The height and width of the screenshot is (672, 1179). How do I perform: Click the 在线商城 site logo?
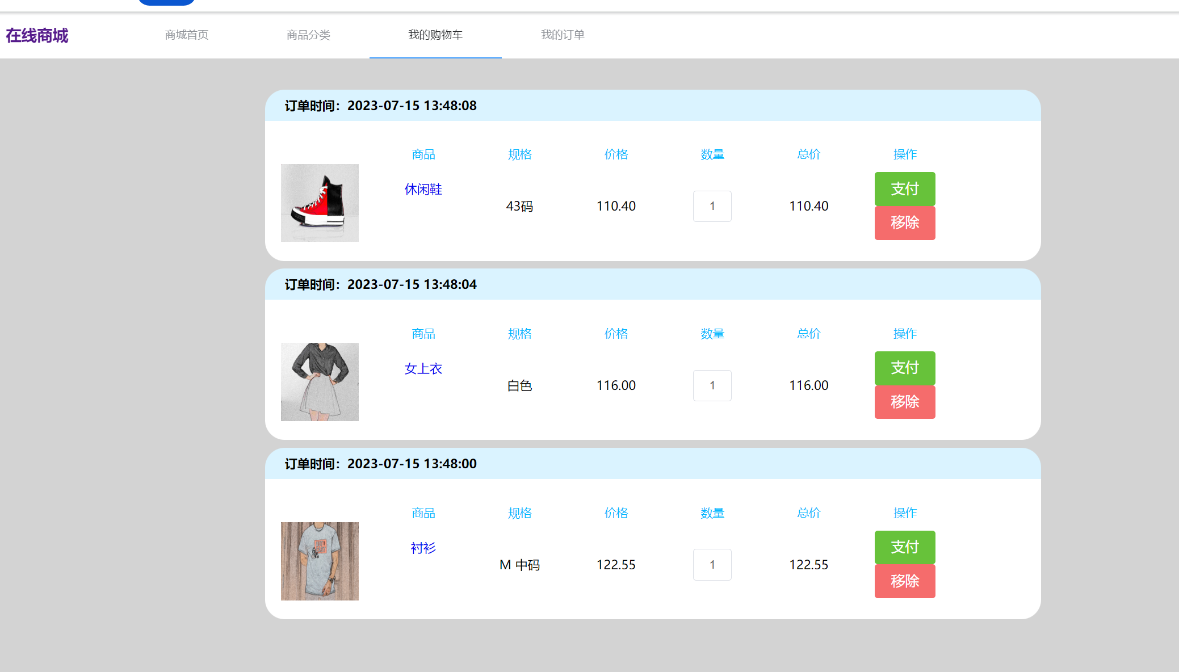37,35
